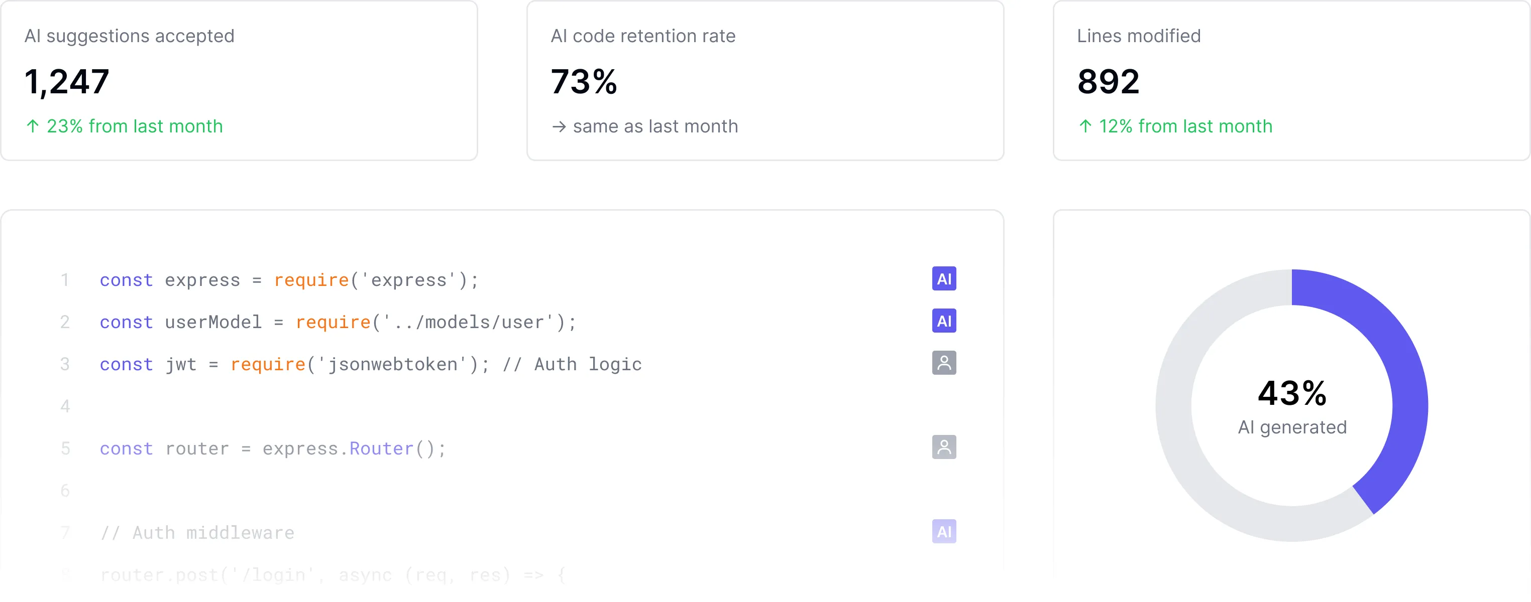The image size is (1531, 602).
Task: Click the green up arrow beside 12%
Action: click(1085, 126)
